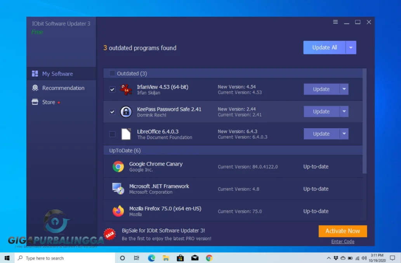
Task: Visit the Store section
Action: (35, 102)
